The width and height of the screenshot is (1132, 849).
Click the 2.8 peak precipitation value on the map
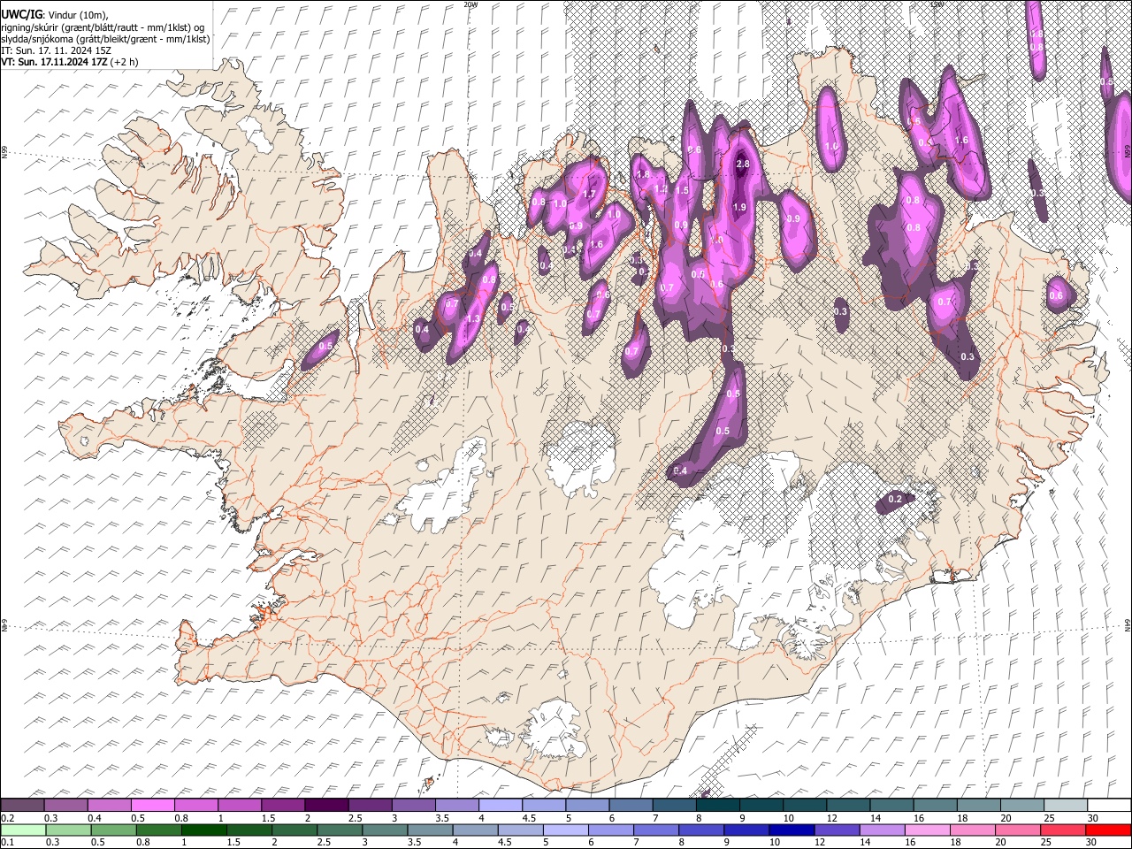click(x=743, y=164)
